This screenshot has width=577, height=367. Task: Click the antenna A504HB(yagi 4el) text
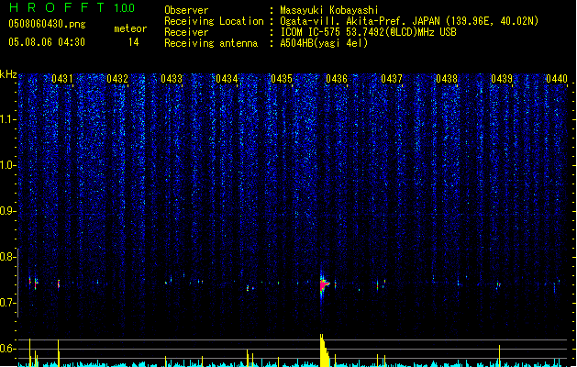(x=324, y=43)
